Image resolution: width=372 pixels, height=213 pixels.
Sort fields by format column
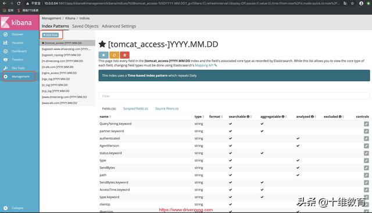click(x=216, y=117)
